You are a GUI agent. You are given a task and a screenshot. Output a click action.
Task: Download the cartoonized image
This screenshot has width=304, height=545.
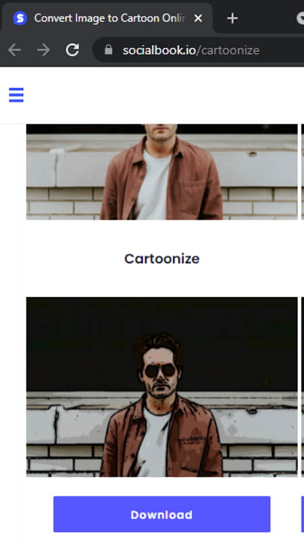click(x=161, y=514)
